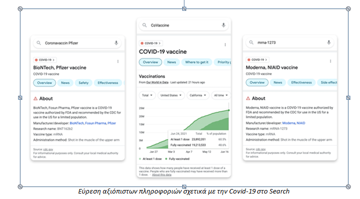Open the United States country dropdown

click(171, 95)
